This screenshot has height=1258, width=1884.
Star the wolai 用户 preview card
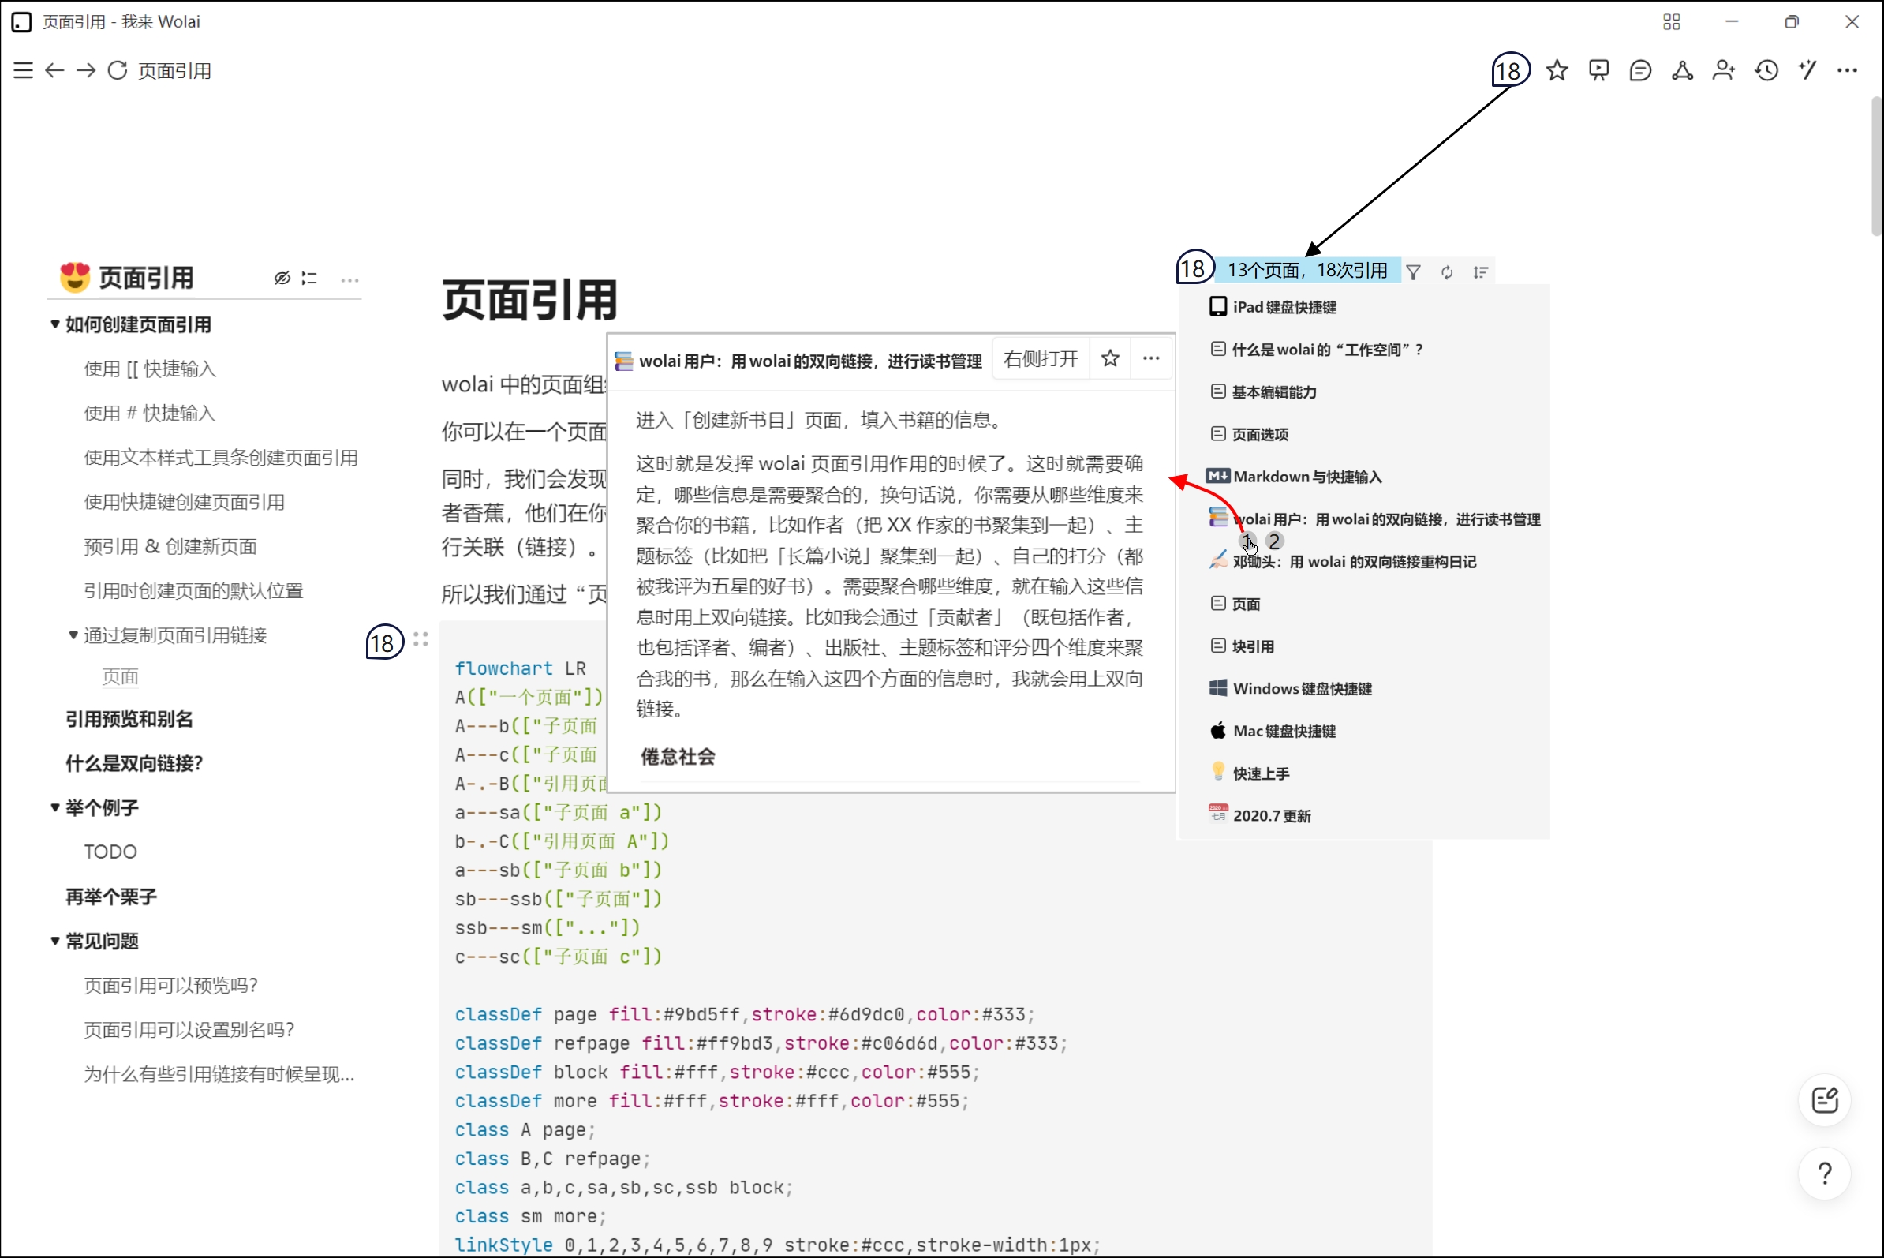click(1110, 358)
